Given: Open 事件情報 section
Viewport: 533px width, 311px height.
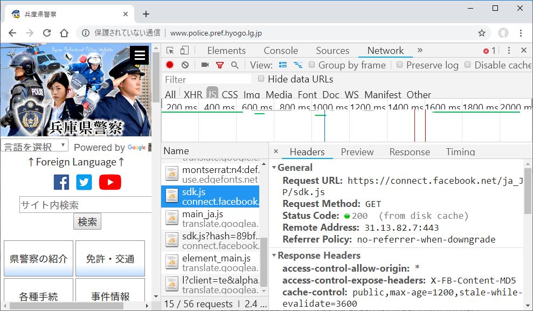Looking at the screenshot, I should click(x=110, y=291).
